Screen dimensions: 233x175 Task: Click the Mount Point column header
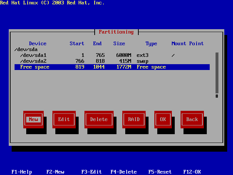[x=188, y=43]
